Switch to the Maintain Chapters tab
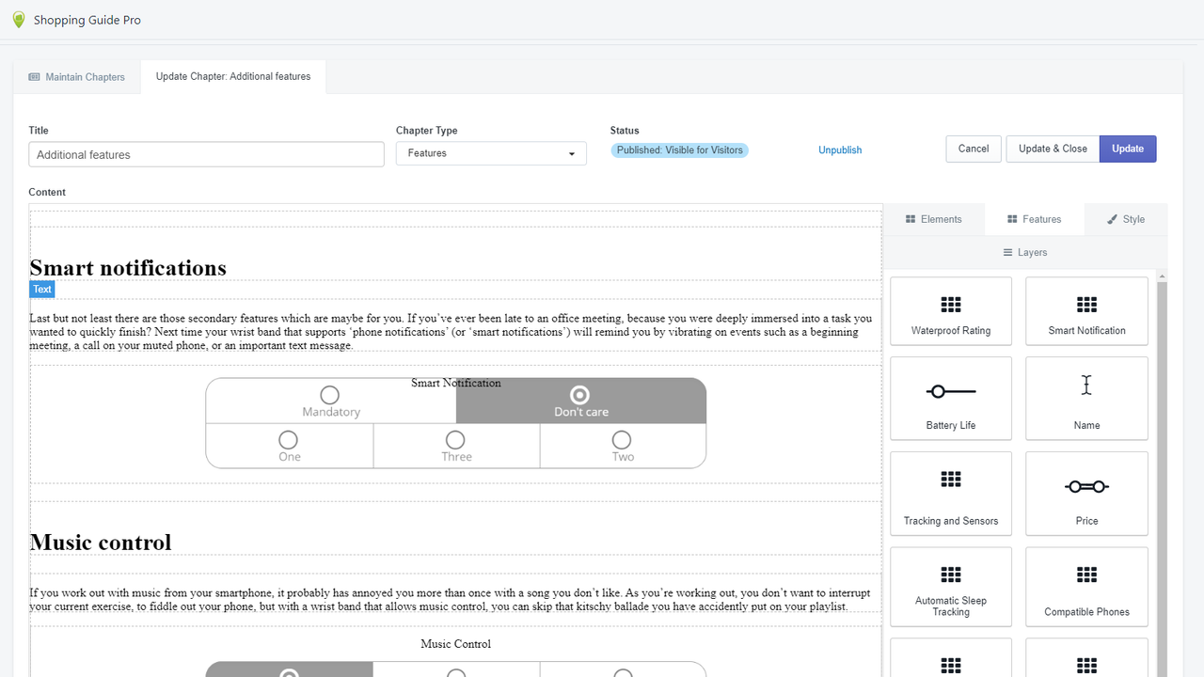The height and width of the screenshot is (677, 1204). (x=76, y=76)
